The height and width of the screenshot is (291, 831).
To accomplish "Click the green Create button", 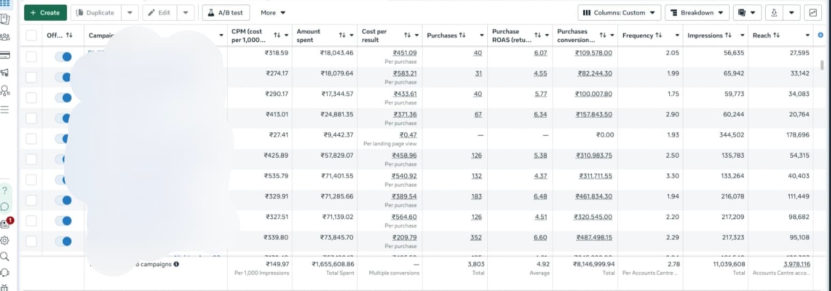I will click(x=46, y=12).
